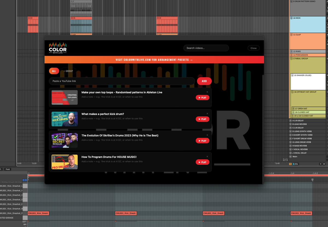Collapse the 11 CLAP track
The height and width of the screenshot is (227, 328).
[x=291, y=35]
